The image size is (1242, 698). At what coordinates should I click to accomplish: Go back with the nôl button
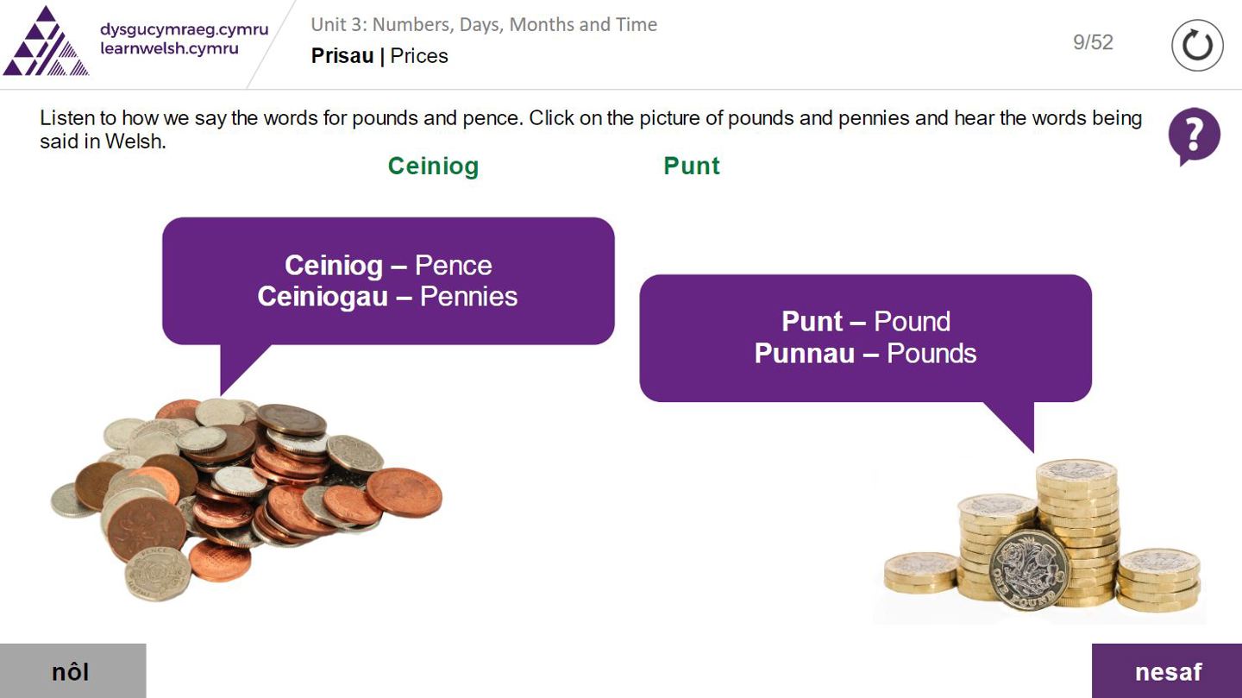(x=72, y=671)
